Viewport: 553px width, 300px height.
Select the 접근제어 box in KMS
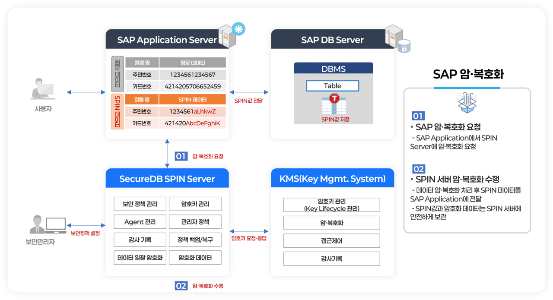pos(332,241)
